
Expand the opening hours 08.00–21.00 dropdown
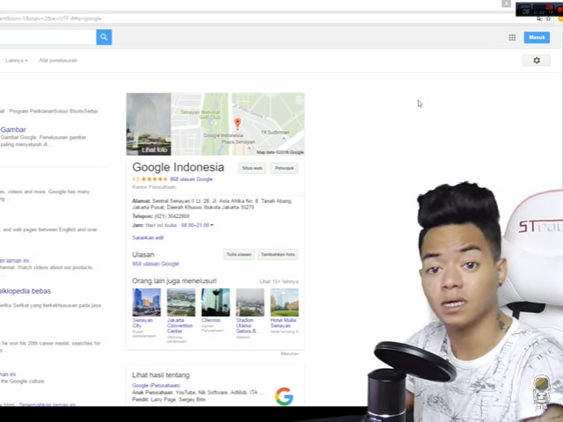(197, 225)
